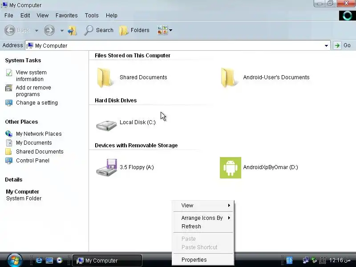Screen dimensions: 356x267
Task: Open Arrange Icons By submenu
Action: (203, 218)
